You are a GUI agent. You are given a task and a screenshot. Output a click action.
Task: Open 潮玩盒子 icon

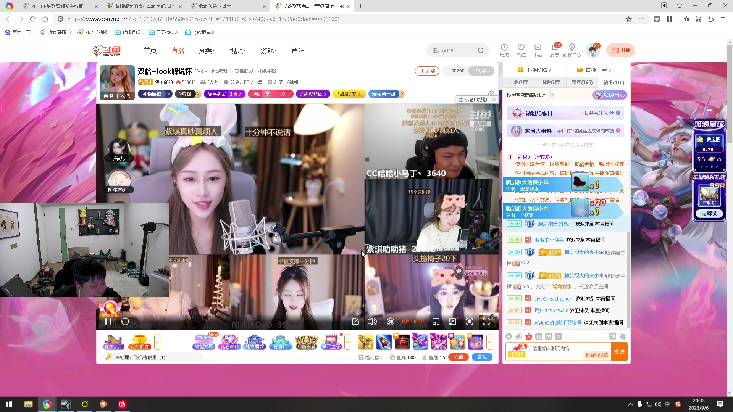[331, 342]
